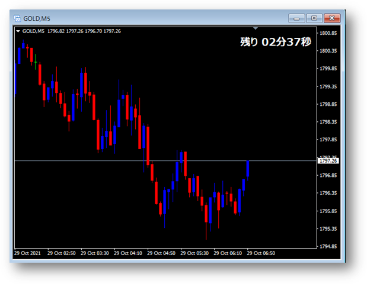Click the 29 Oct 05:30 time label

[x=194, y=253]
